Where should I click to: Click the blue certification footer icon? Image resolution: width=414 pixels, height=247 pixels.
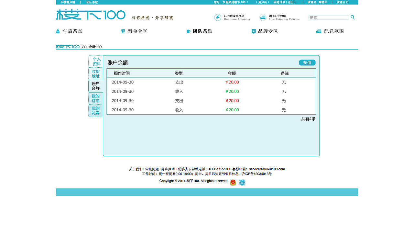242,183
